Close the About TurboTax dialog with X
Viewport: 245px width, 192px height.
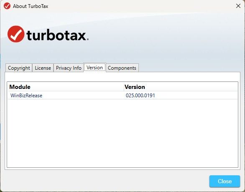[x=238, y=6]
